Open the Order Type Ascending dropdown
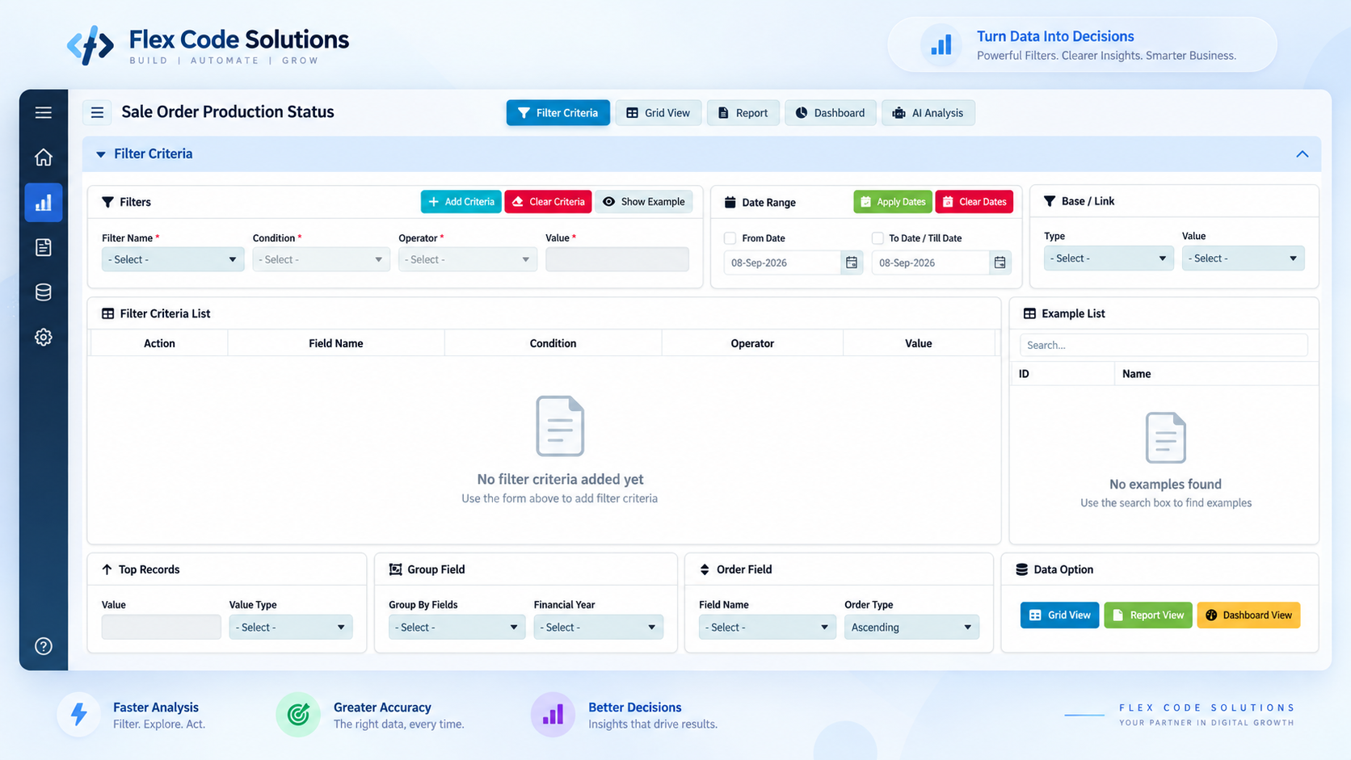Viewport: 1351px width, 760px height. tap(911, 628)
